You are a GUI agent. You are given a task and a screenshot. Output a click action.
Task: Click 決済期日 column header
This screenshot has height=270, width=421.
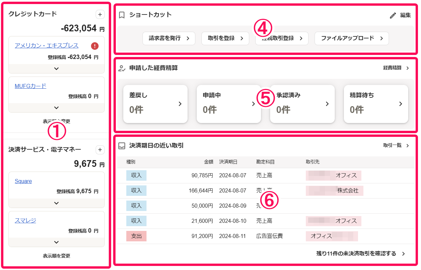228,162
